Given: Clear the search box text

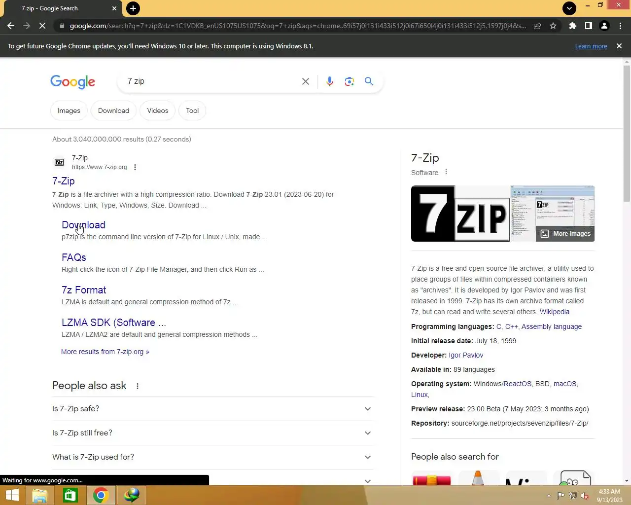Looking at the screenshot, I should [306, 81].
